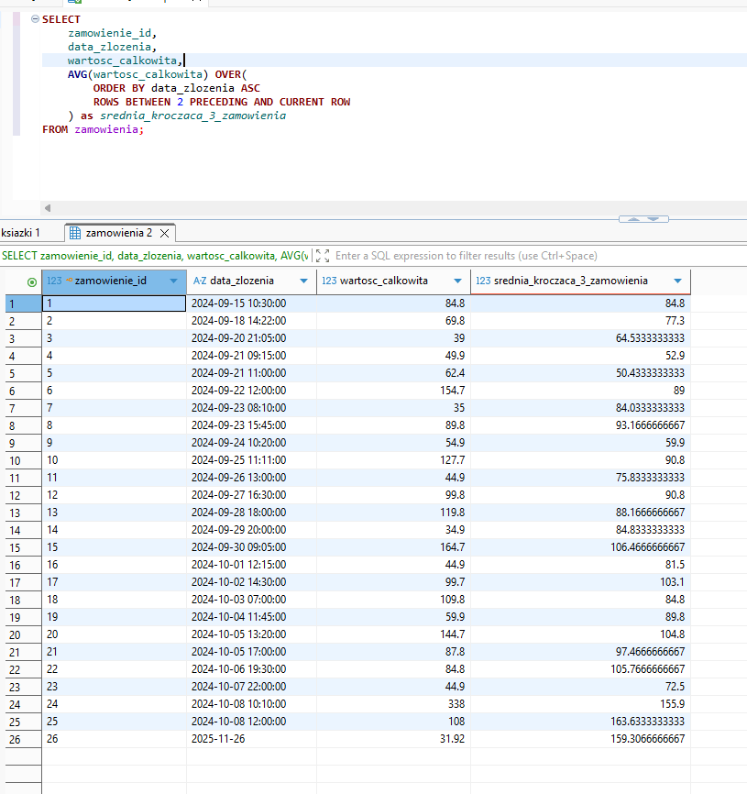Click numeric type icon of srednia_kroczaca_3_zamowienia
Viewport: 747px width, 794px height.
pos(483,281)
